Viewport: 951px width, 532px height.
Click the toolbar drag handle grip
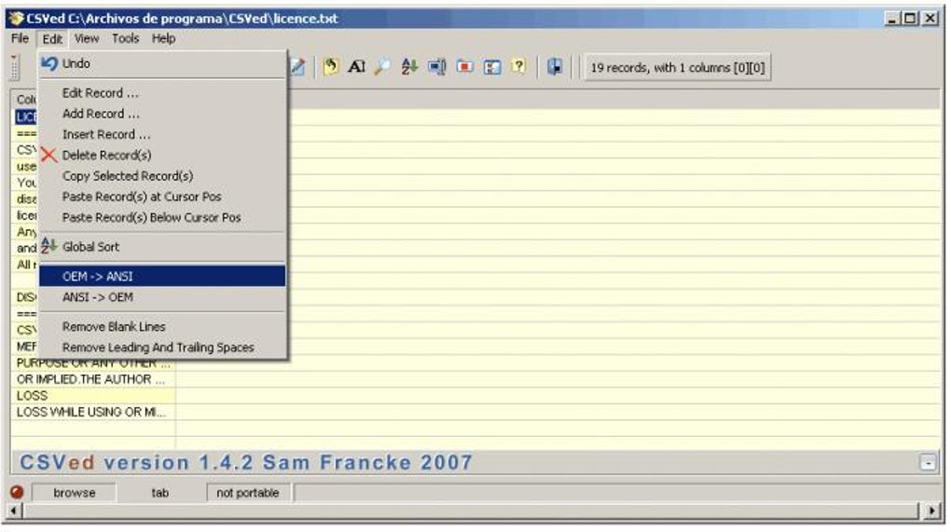(15, 67)
